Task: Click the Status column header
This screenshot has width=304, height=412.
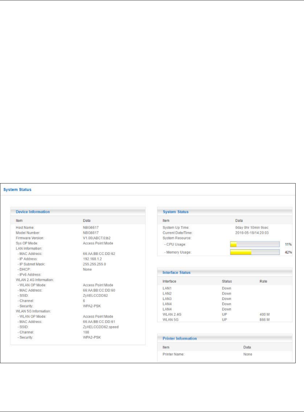Action: (x=227, y=281)
